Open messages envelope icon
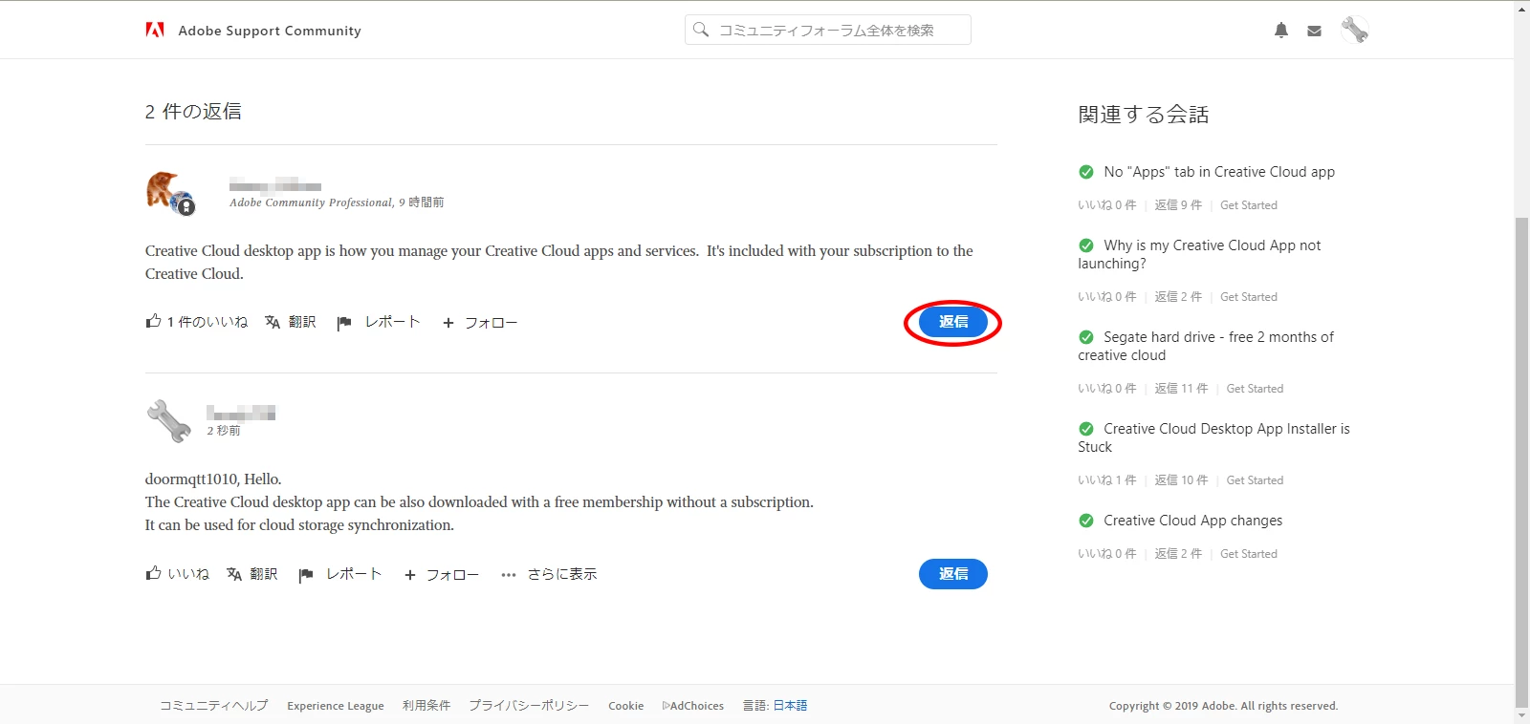1530x724 pixels. (x=1315, y=31)
